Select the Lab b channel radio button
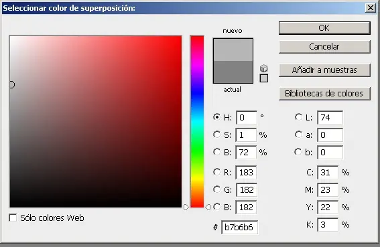The image size is (380, 247). coord(298,152)
